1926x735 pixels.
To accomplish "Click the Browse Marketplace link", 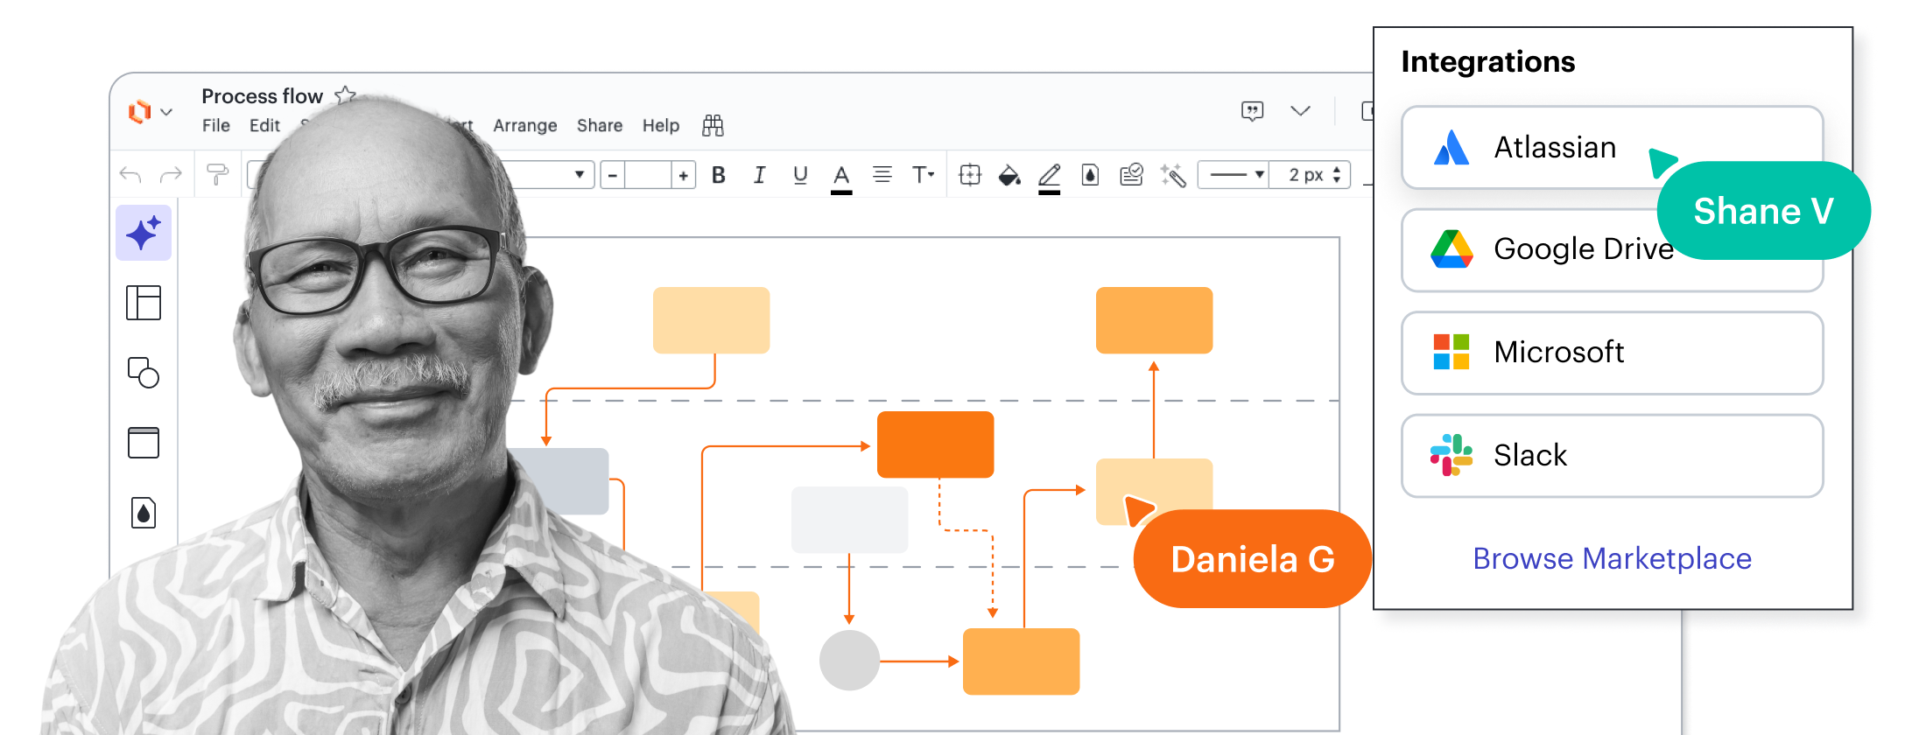I will (x=1612, y=558).
